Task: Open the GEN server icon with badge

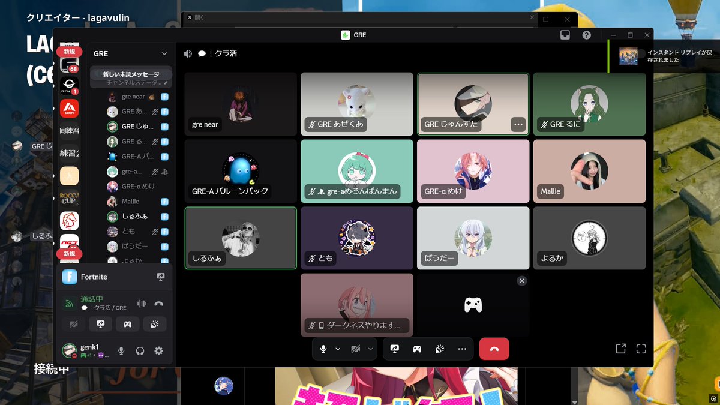Action: tap(69, 86)
